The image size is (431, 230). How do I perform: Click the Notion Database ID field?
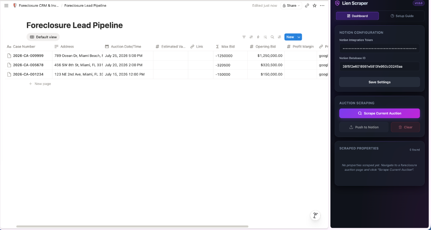pos(379,66)
